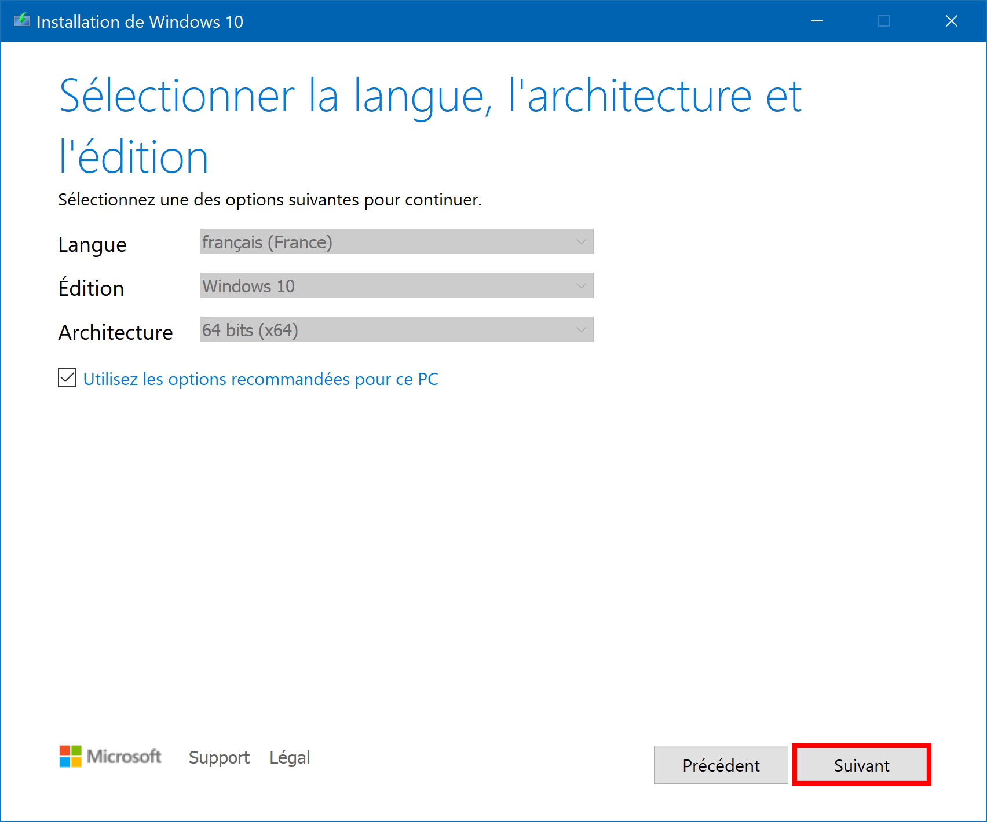Close the Installation de Windows 10 window
987x822 pixels.
tap(952, 21)
